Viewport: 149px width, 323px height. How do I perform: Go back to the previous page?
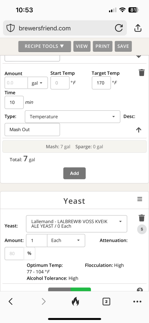(x=11, y=302)
